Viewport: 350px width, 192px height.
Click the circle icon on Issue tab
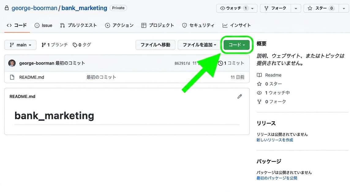pos(37,25)
